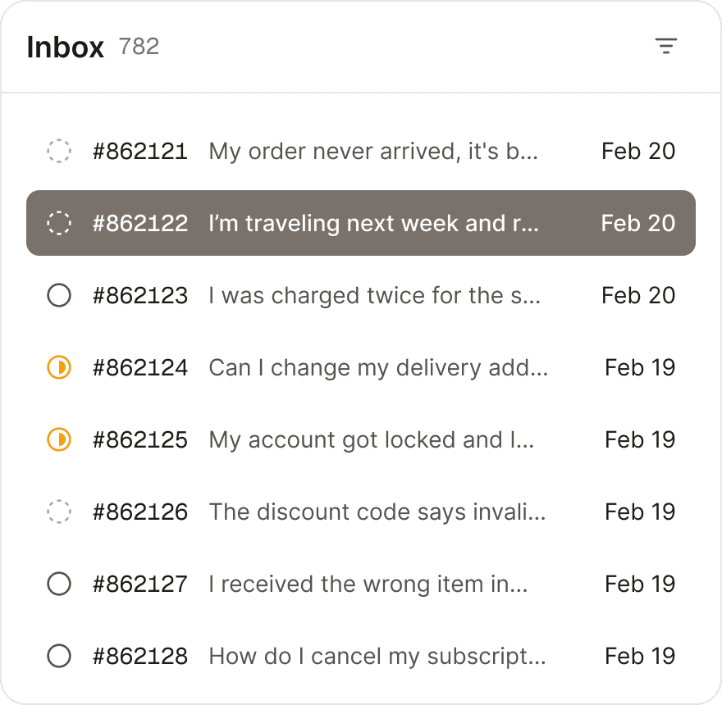722x705 pixels.
Task: Open change delivery address ticket
Action: [377, 367]
